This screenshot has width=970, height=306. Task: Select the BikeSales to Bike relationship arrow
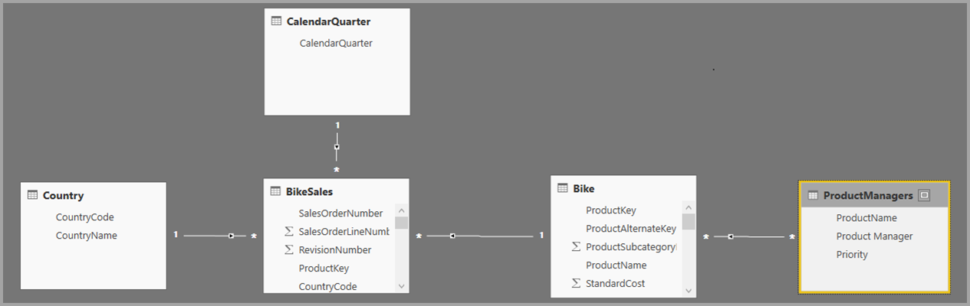coord(452,236)
